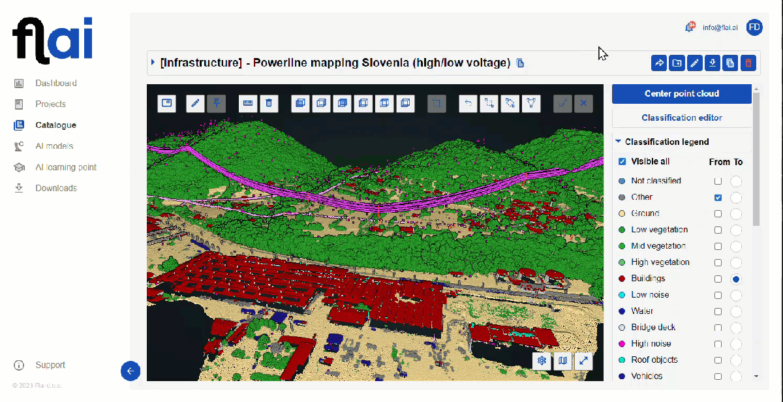The image size is (783, 402).
Task: Select the polygon selection tool
Action: pyautogui.click(x=510, y=103)
